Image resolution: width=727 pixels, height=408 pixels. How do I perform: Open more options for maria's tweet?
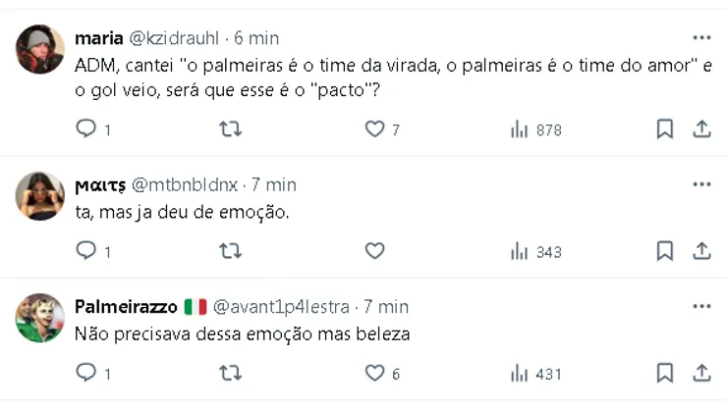701,38
